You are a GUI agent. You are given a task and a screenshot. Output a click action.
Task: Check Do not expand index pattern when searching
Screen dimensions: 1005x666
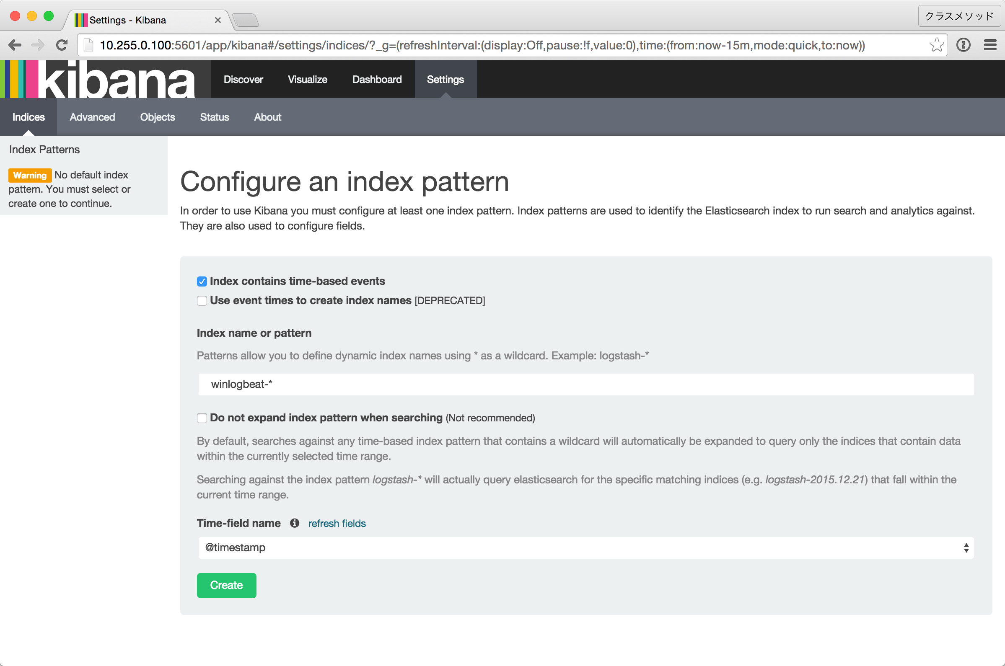point(202,418)
